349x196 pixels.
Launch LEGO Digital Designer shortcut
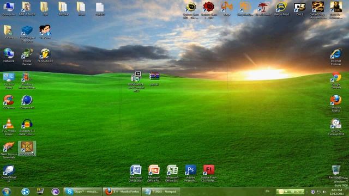click(27, 34)
